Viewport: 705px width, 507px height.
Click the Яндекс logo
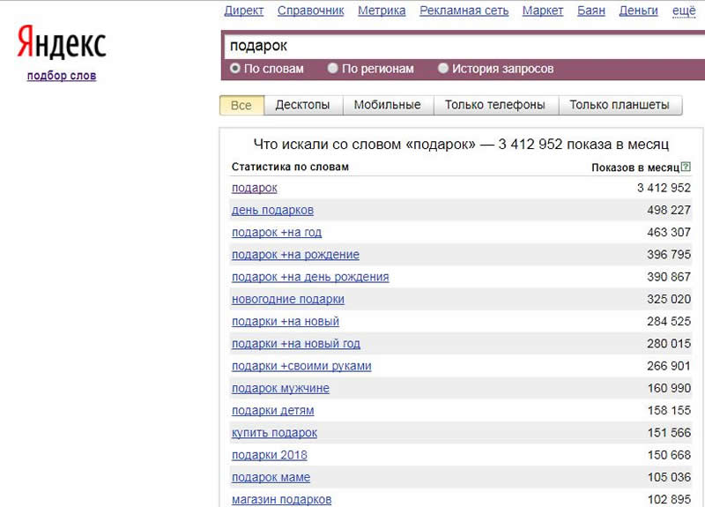pyautogui.click(x=62, y=43)
